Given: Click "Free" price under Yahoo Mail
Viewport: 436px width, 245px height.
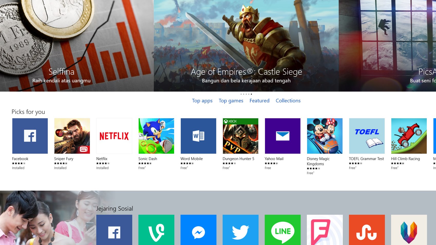Looking at the screenshot, I should [268, 168].
